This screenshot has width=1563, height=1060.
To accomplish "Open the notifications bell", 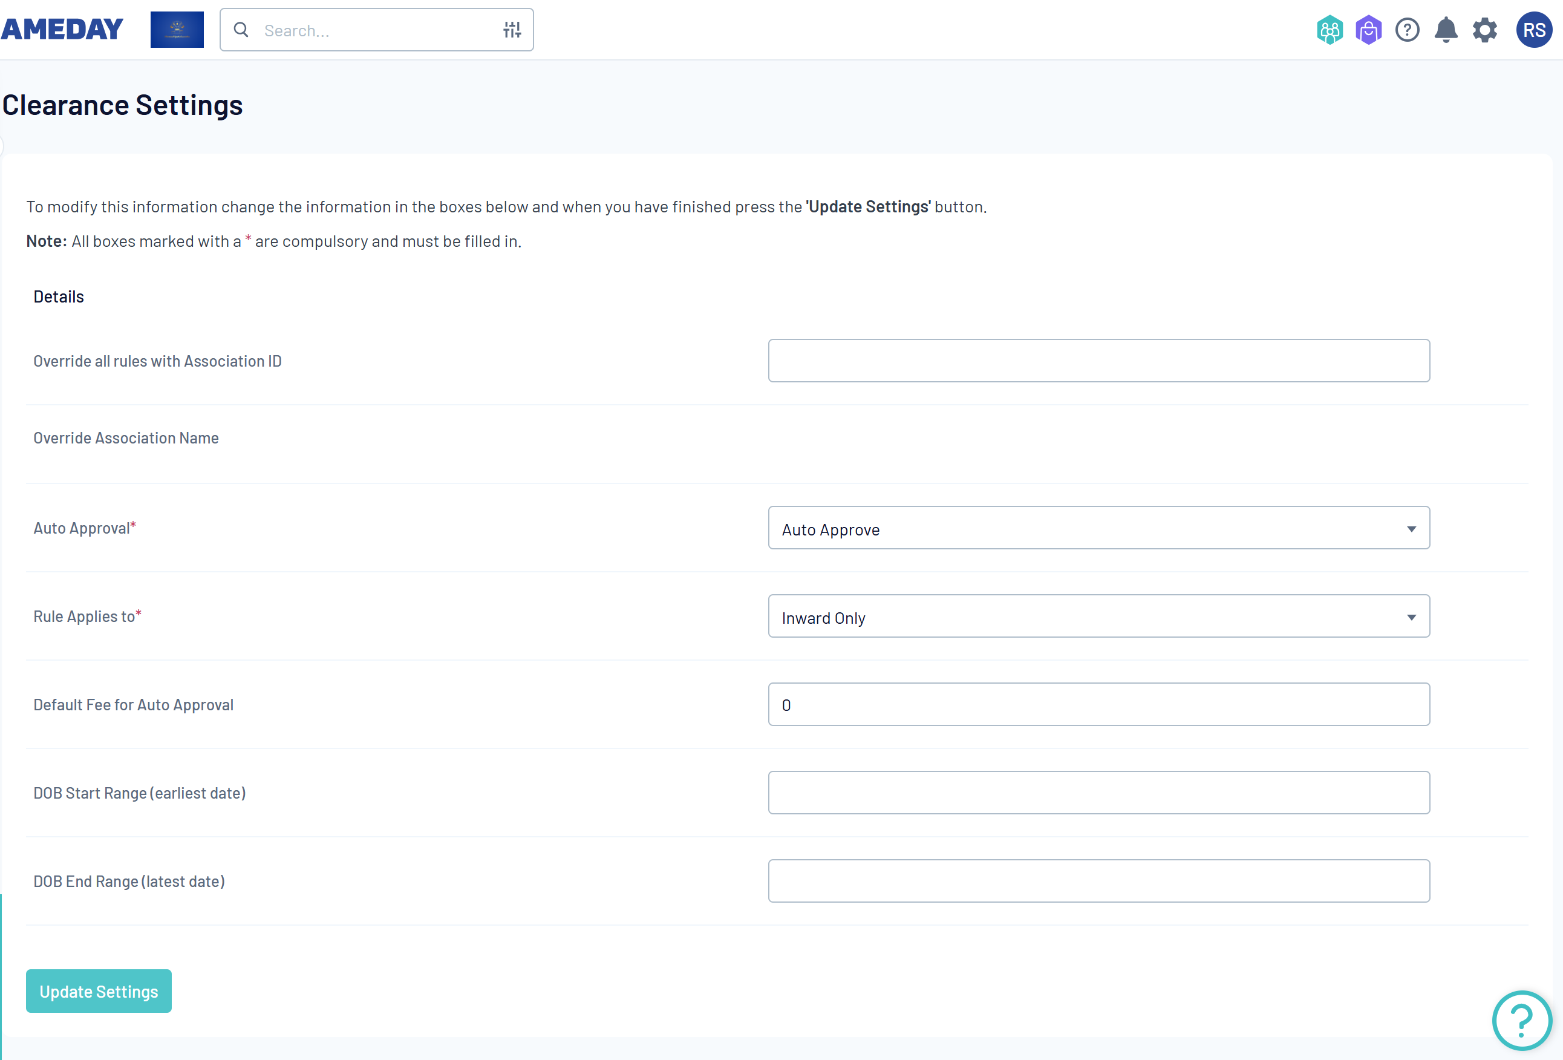I will click(x=1445, y=30).
